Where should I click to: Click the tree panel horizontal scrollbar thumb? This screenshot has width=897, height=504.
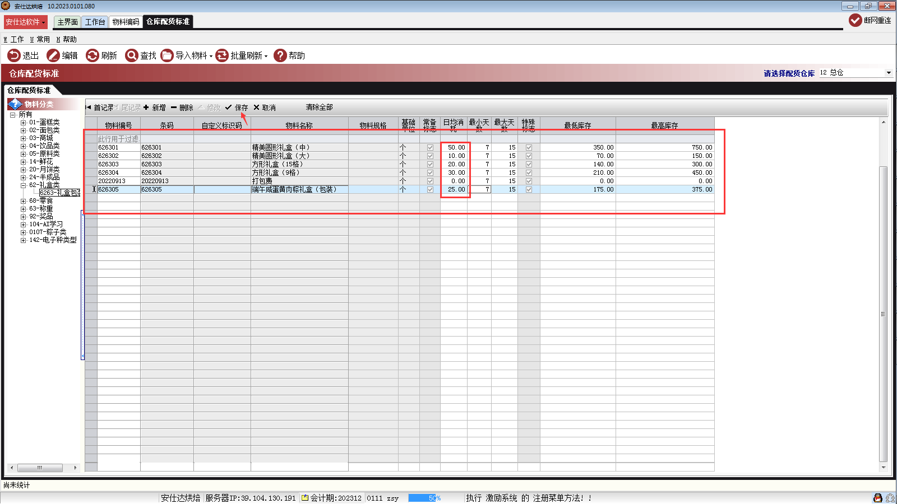[x=40, y=468]
